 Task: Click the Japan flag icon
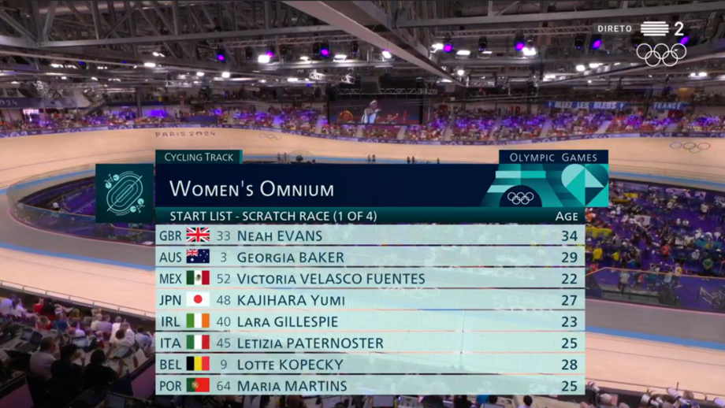coord(198,300)
